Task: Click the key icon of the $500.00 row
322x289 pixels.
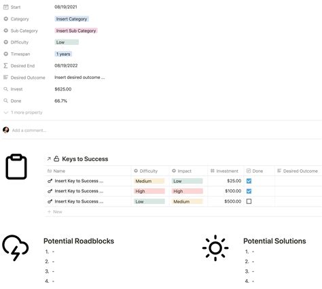Action: (x=50, y=201)
